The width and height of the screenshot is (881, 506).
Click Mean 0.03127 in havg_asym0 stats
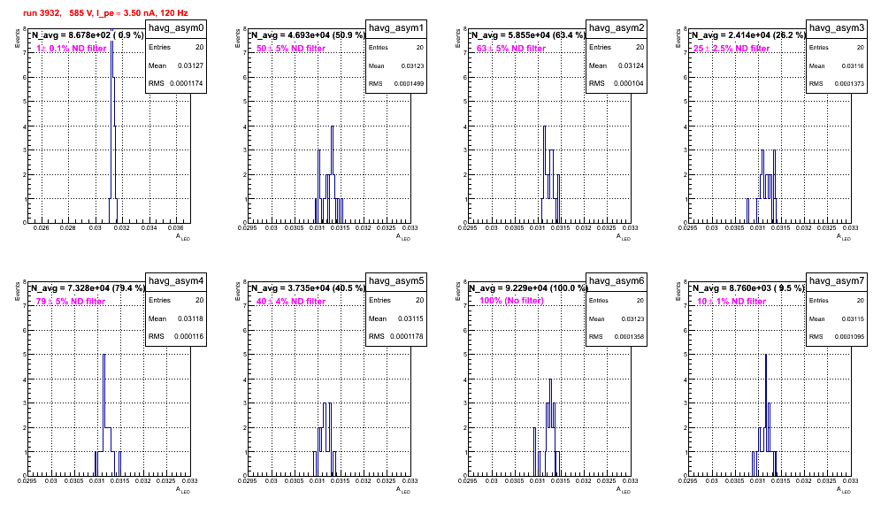click(176, 65)
